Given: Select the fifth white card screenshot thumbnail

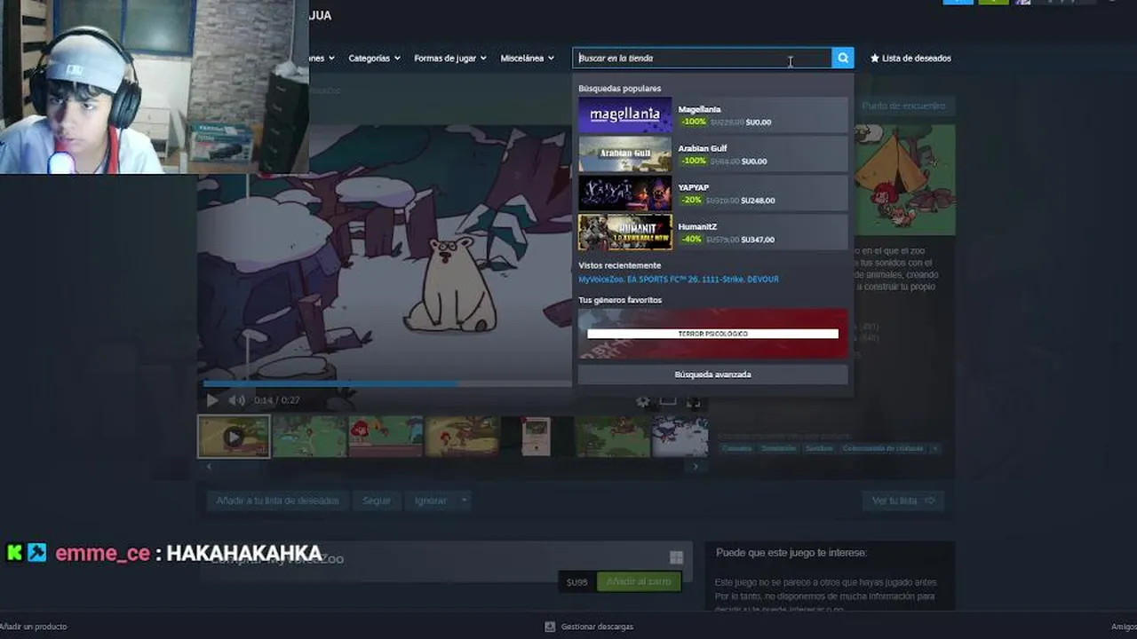Looking at the screenshot, I should tap(537, 437).
